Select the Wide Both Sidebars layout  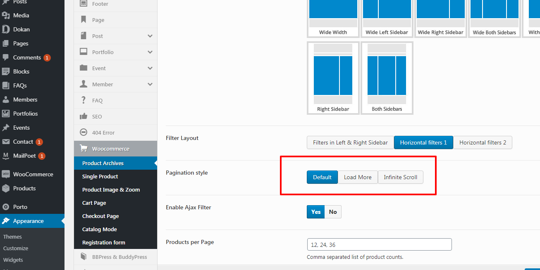point(494,19)
